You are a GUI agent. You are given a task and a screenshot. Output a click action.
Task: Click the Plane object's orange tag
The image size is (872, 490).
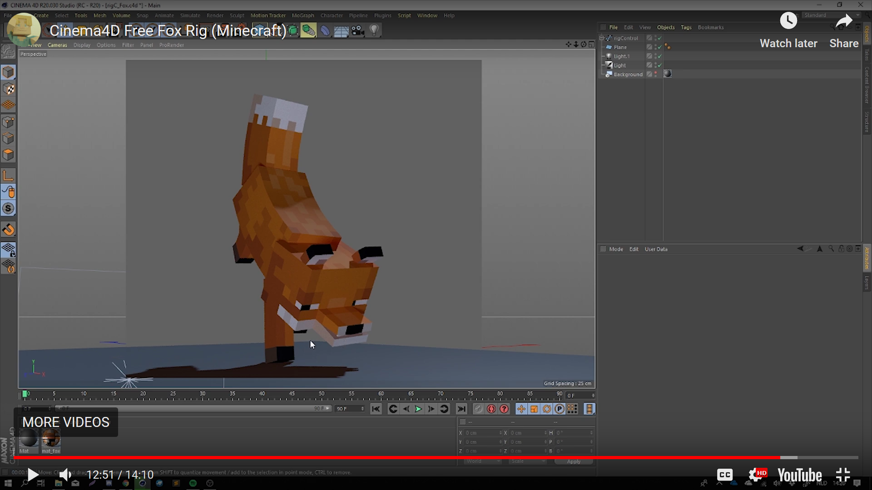click(667, 47)
